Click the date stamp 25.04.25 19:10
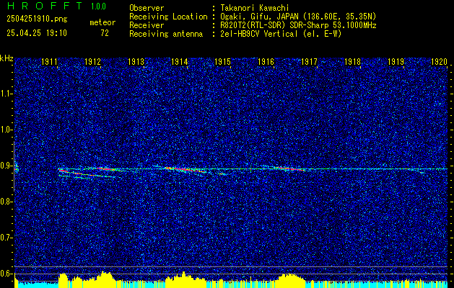Screen dimensions: 454x288 [x=37, y=33]
